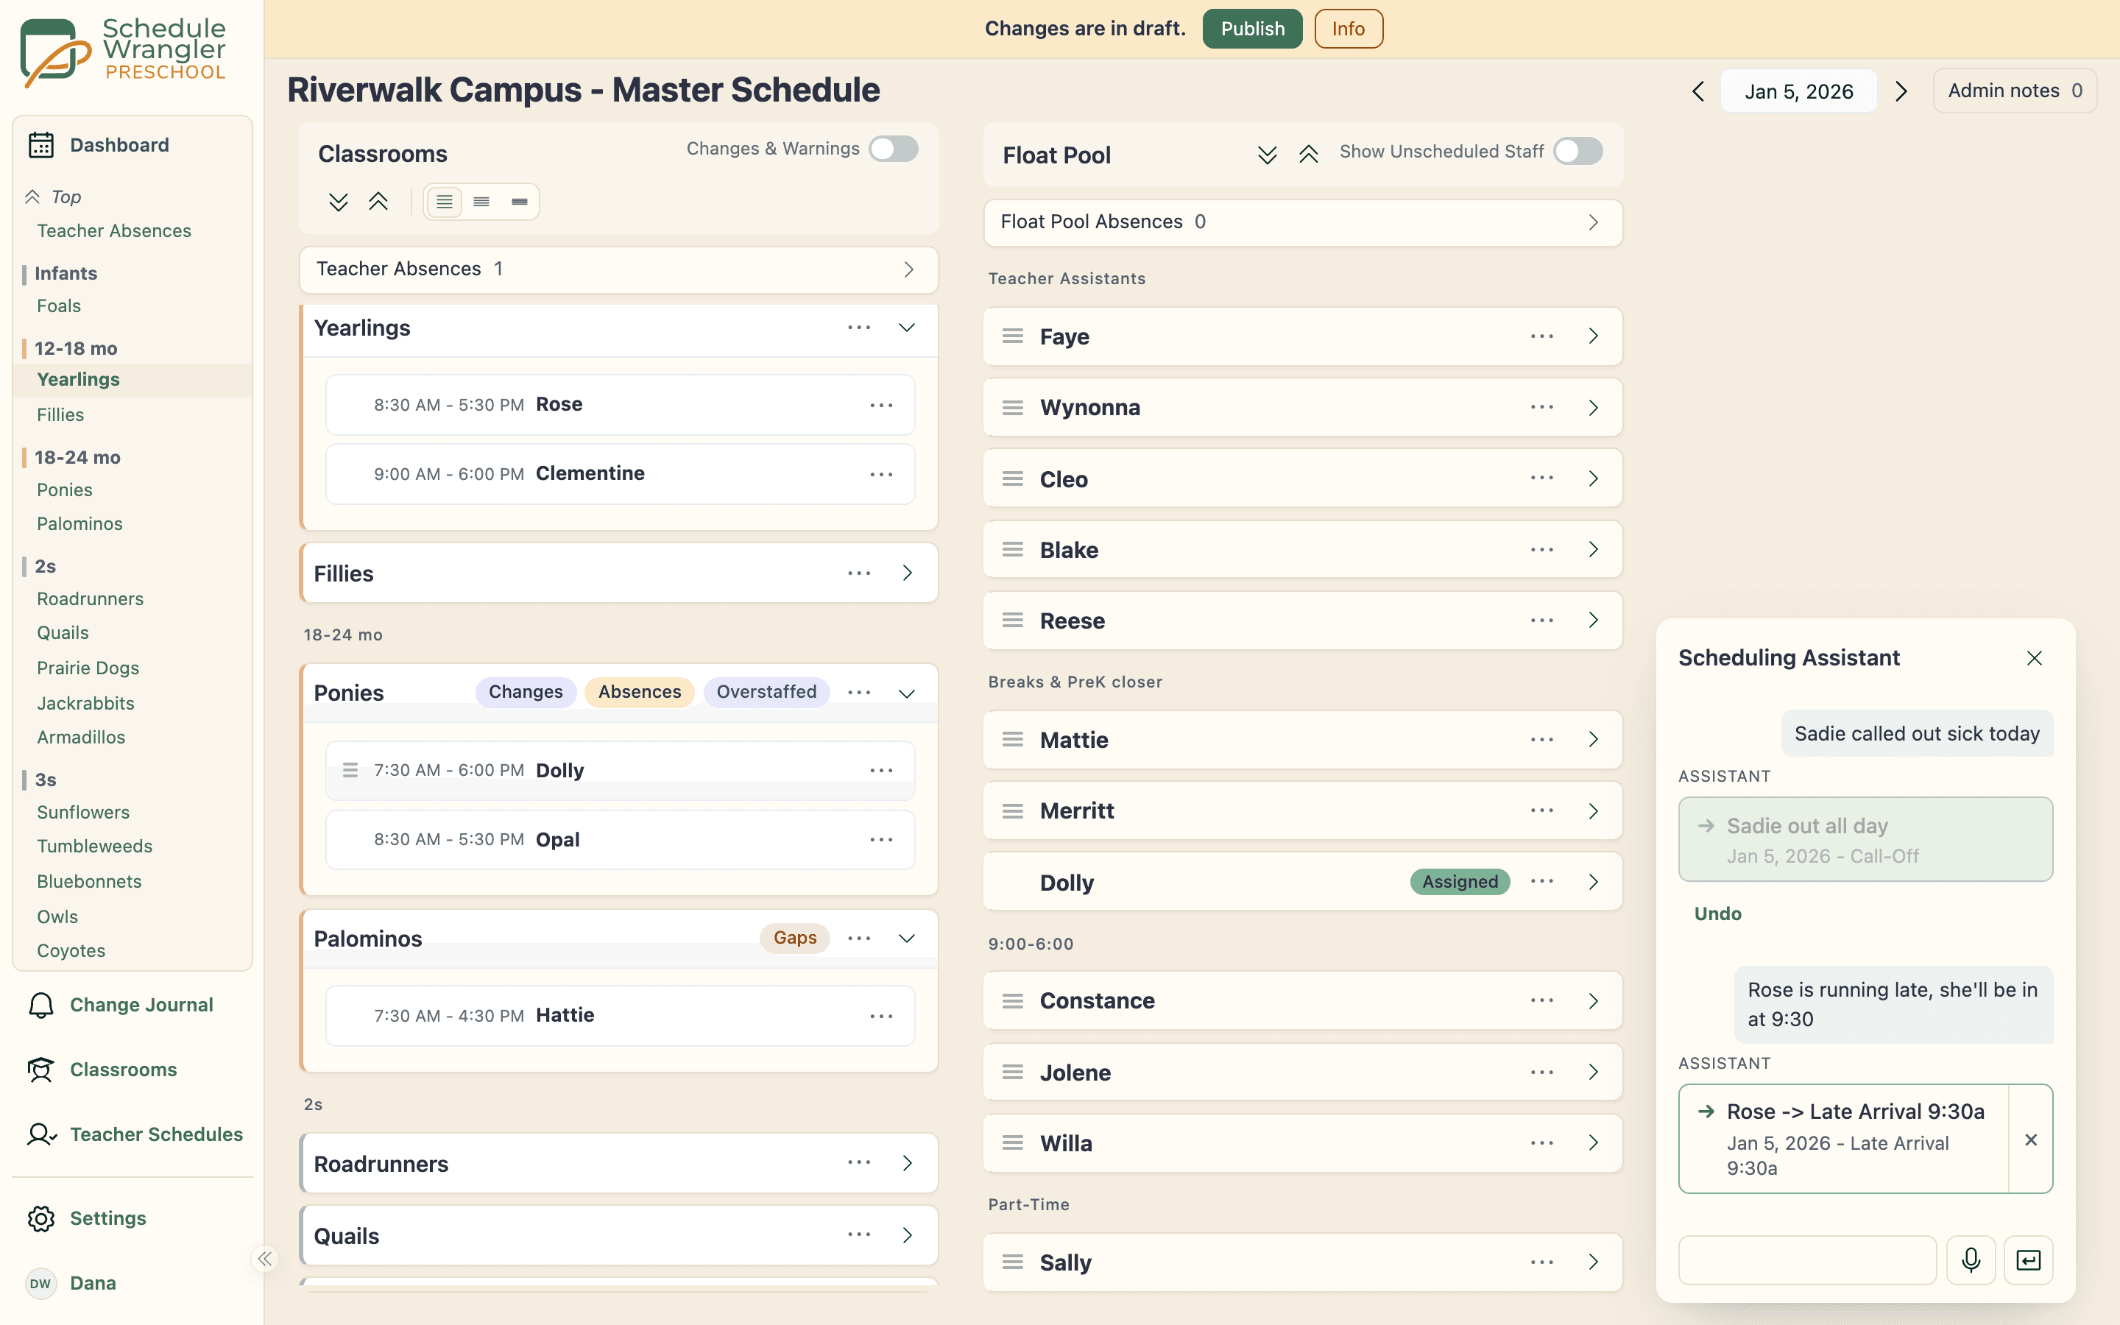The image size is (2120, 1325).
Task: Collapse the Ponies classroom
Action: tap(907, 693)
